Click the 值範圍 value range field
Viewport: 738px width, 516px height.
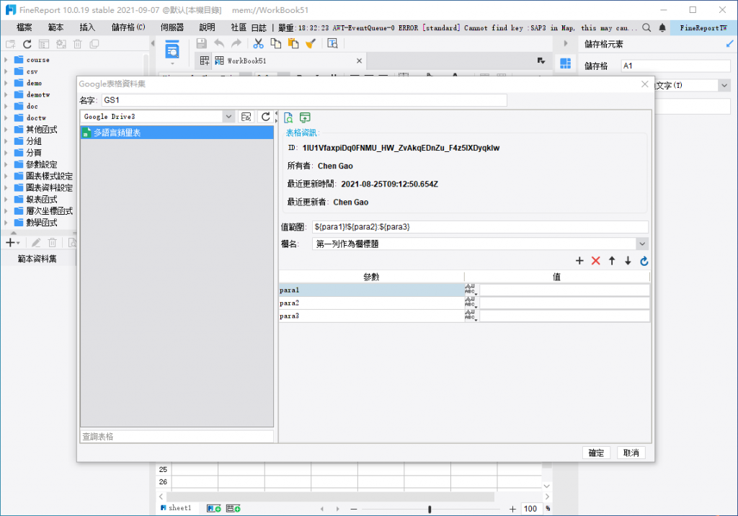point(480,227)
